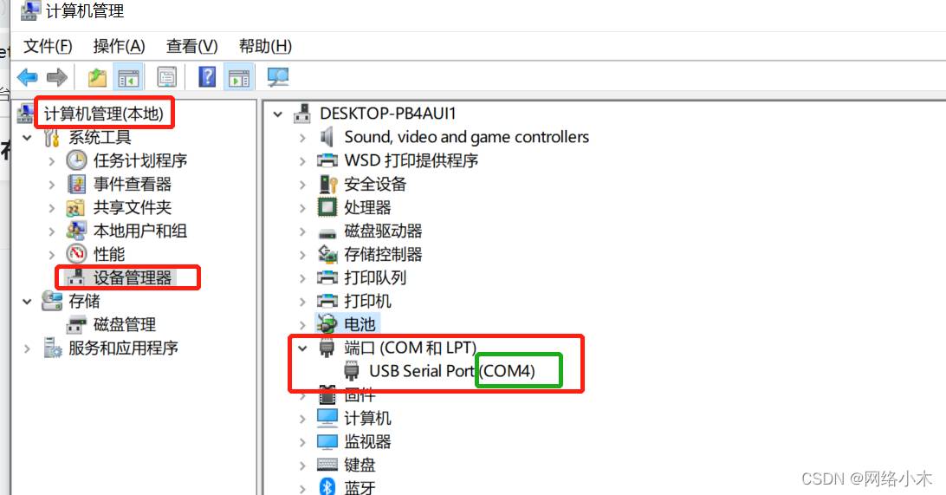
Task: Select 磁盘管理 under 存储
Action: coord(124,325)
